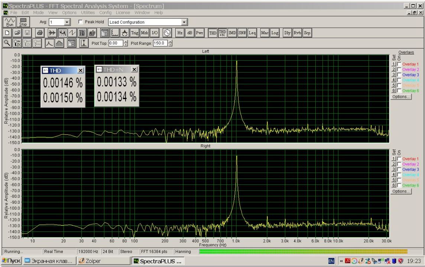
Task: Create a new file with the blank page icon
Action: pos(7,33)
